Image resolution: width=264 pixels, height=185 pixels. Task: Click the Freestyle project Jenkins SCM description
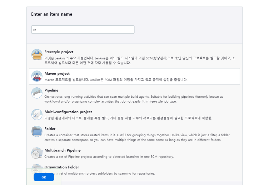(140, 61)
